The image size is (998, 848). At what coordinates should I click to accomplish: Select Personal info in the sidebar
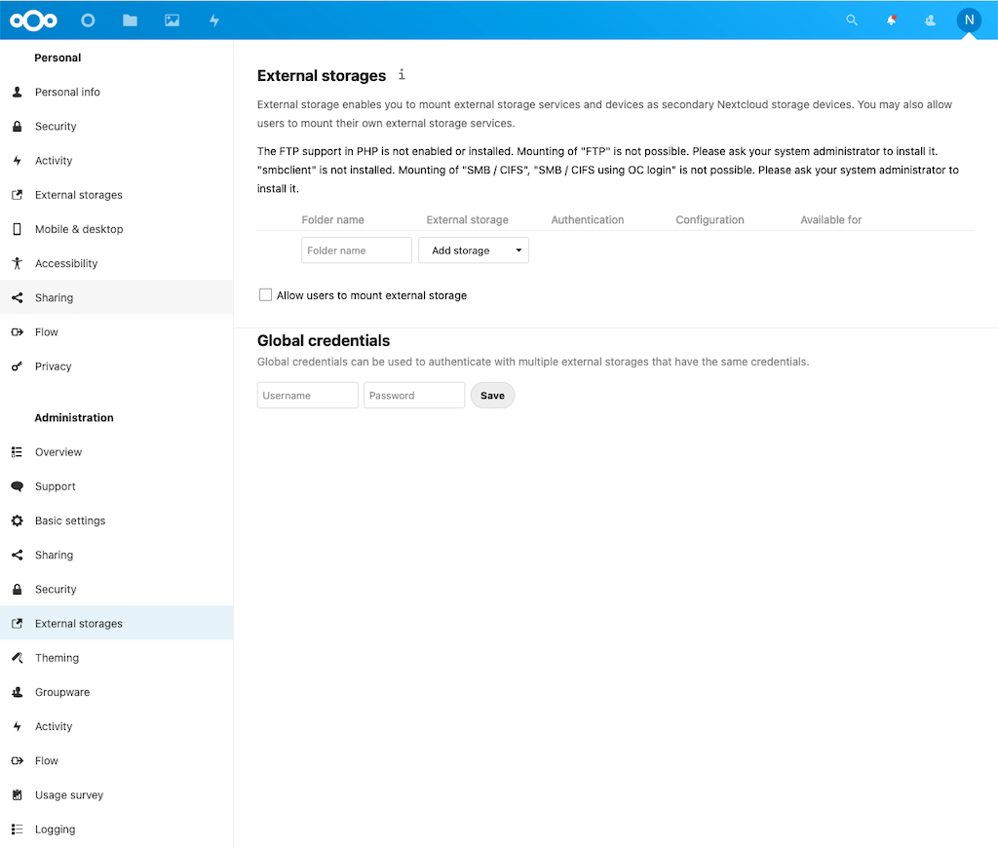(68, 92)
